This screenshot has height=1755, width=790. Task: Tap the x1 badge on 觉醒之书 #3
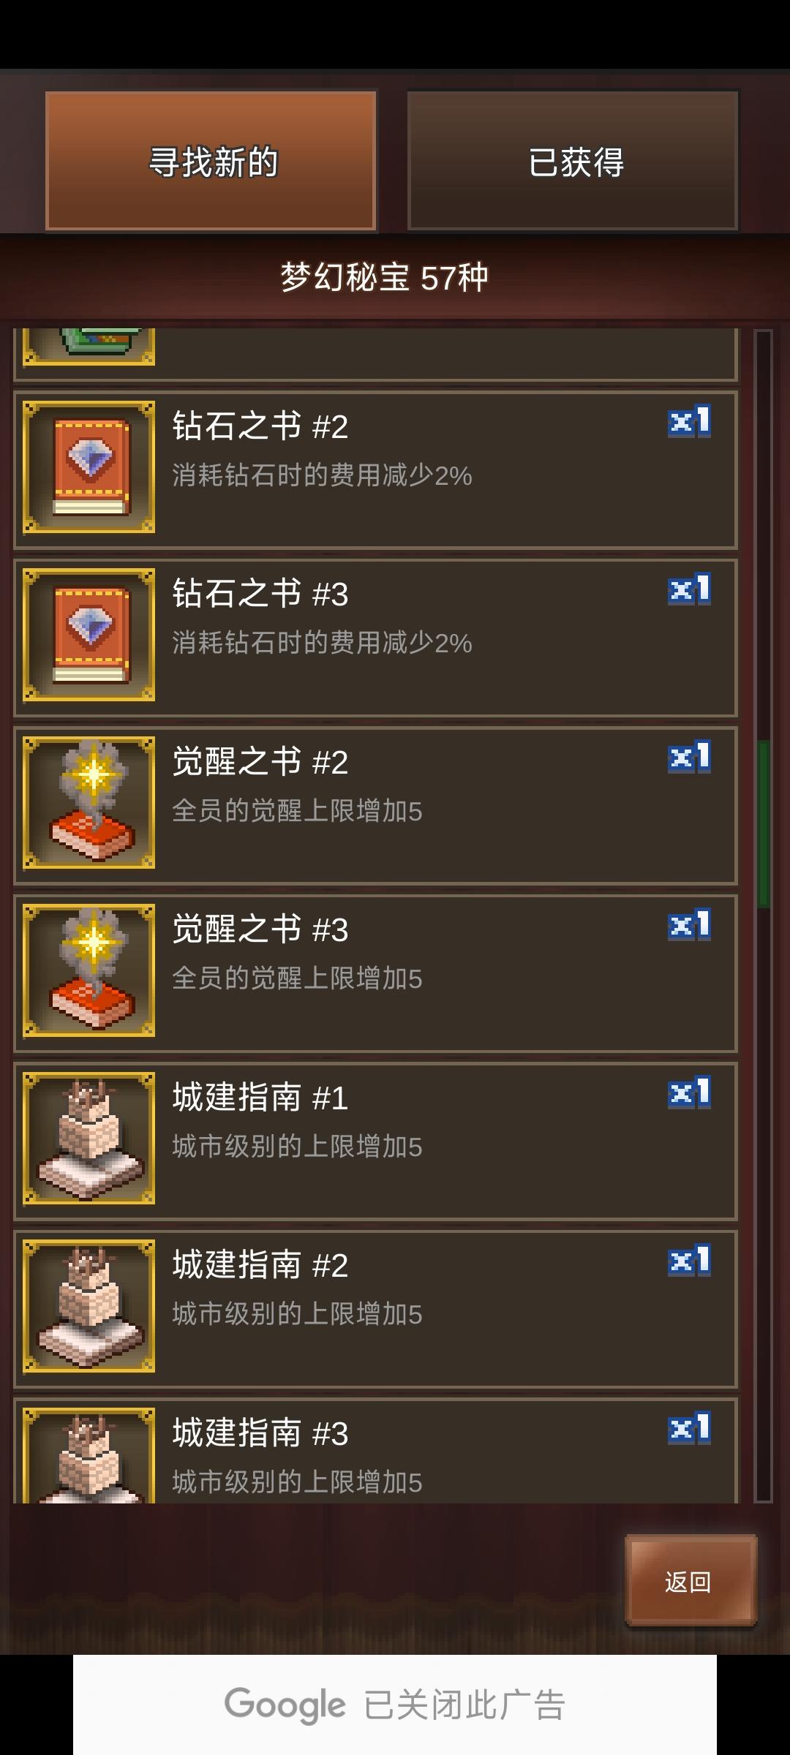[x=689, y=925]
